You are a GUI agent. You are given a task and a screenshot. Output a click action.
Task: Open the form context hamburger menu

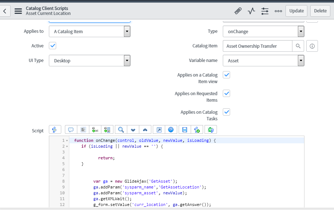[x=18, y=11]
